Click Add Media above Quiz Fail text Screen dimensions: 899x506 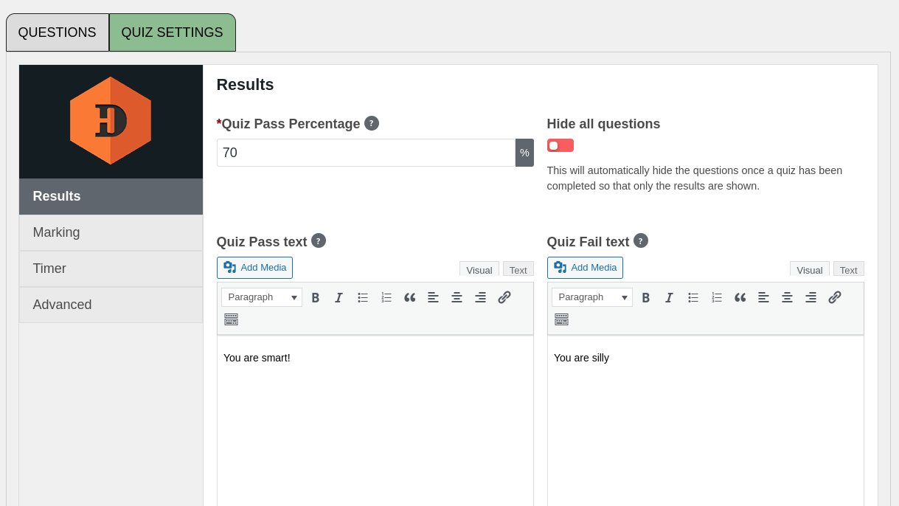(x=585, y=268)
